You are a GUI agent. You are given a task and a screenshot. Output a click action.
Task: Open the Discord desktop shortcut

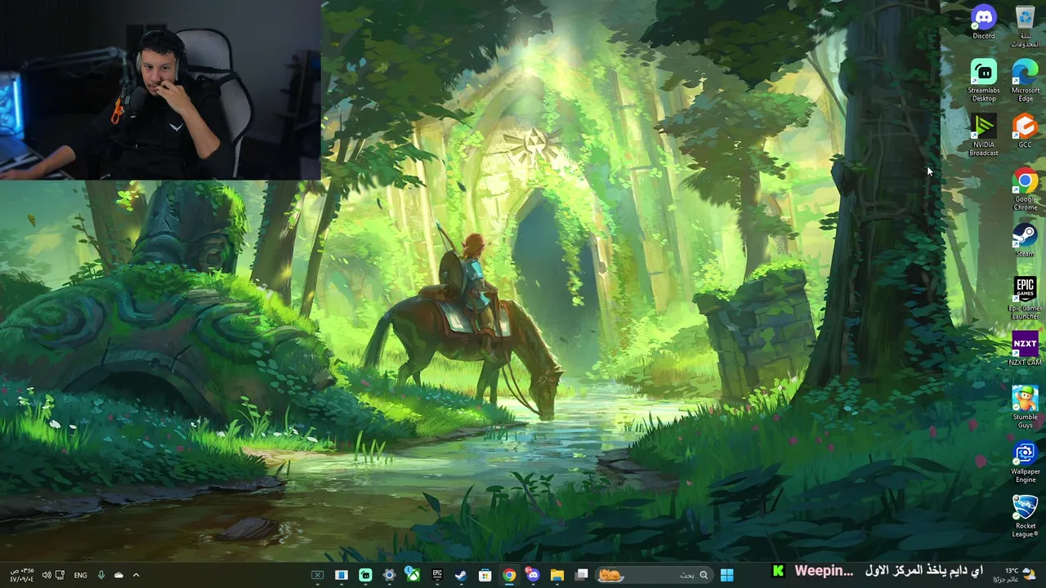point(984,22)
